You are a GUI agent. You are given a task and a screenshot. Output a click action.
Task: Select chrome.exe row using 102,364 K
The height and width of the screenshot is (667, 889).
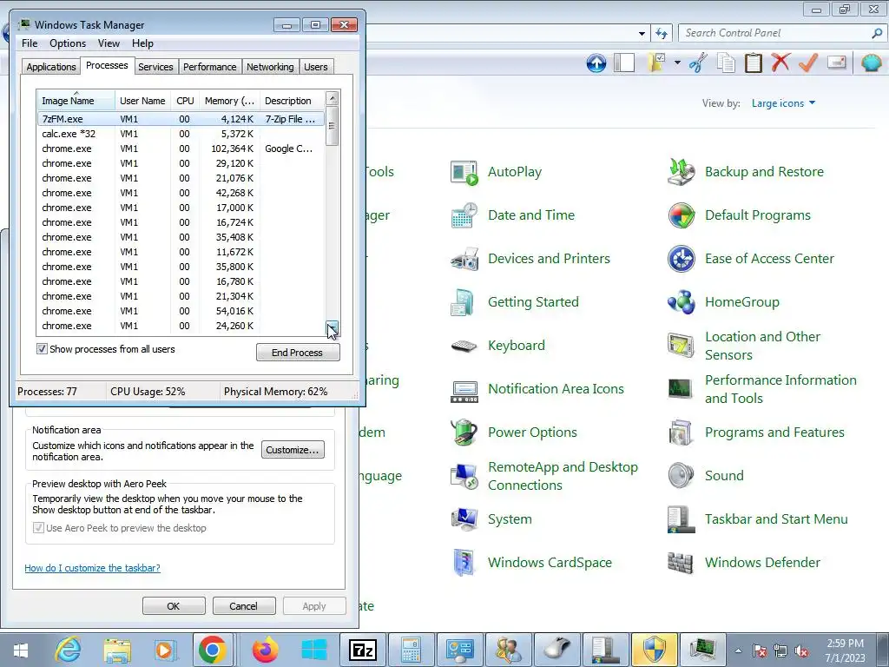(181, 149)
